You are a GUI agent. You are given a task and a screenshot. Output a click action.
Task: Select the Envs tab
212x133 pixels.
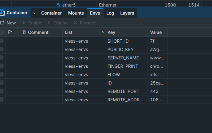[95, 13]
